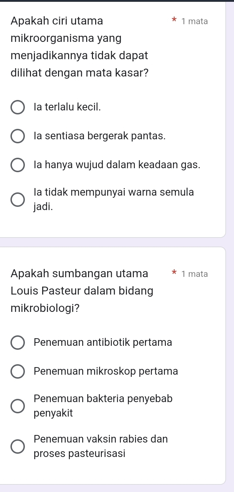Click '1 mata' label on the Louis Pasteur question
Screen dimensions: 234x492
tap(195, 274)
